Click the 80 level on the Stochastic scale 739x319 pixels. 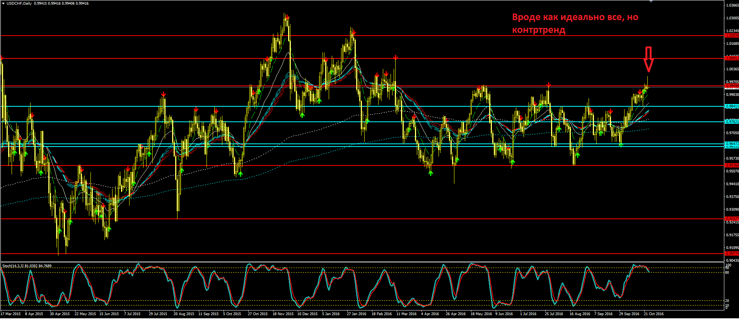point(727,273)
